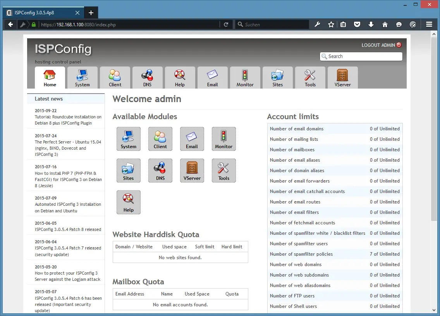Click Number of email domains row
The width and height of the screenshot is (440, 316).
(335, 129)
